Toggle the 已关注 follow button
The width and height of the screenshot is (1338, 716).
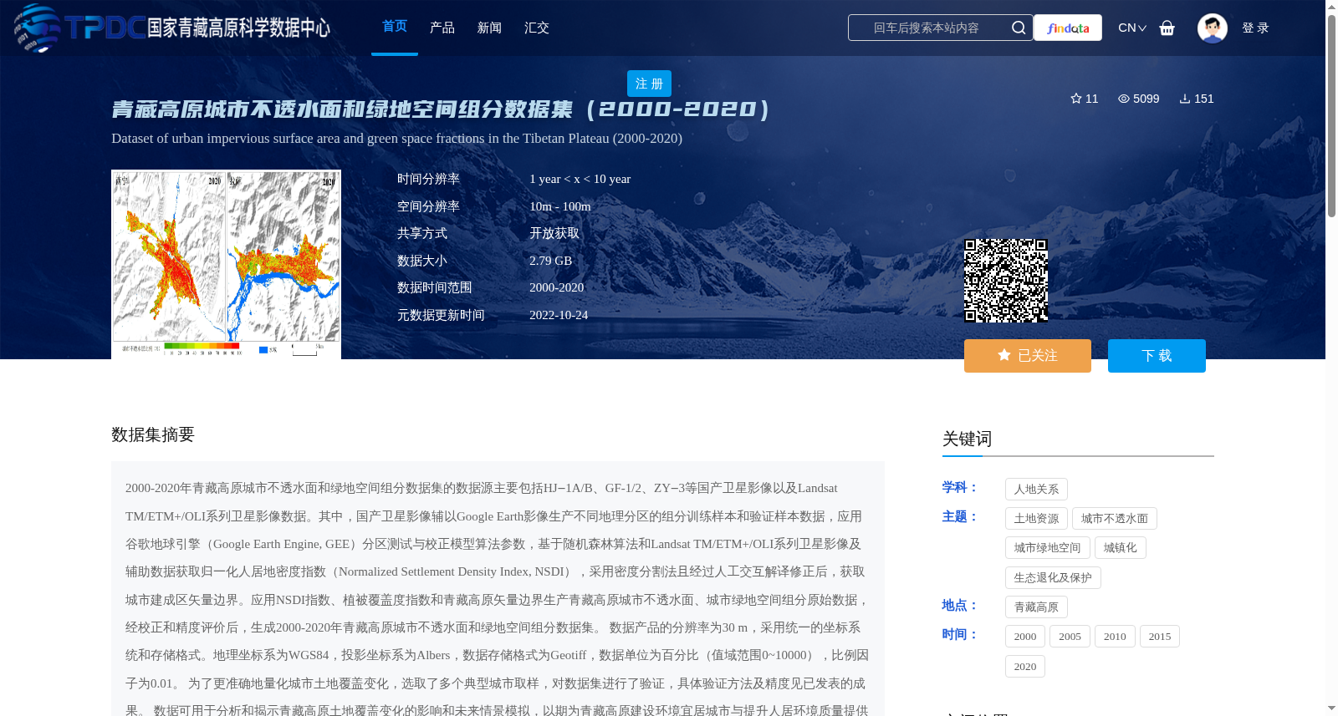tap(1028, 356)
